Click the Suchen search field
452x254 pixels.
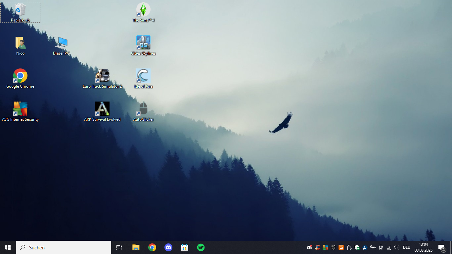point(63,247)
